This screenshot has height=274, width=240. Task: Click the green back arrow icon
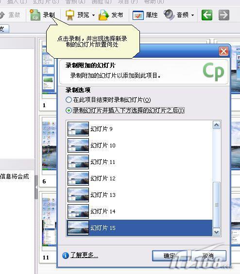(207, 15)
